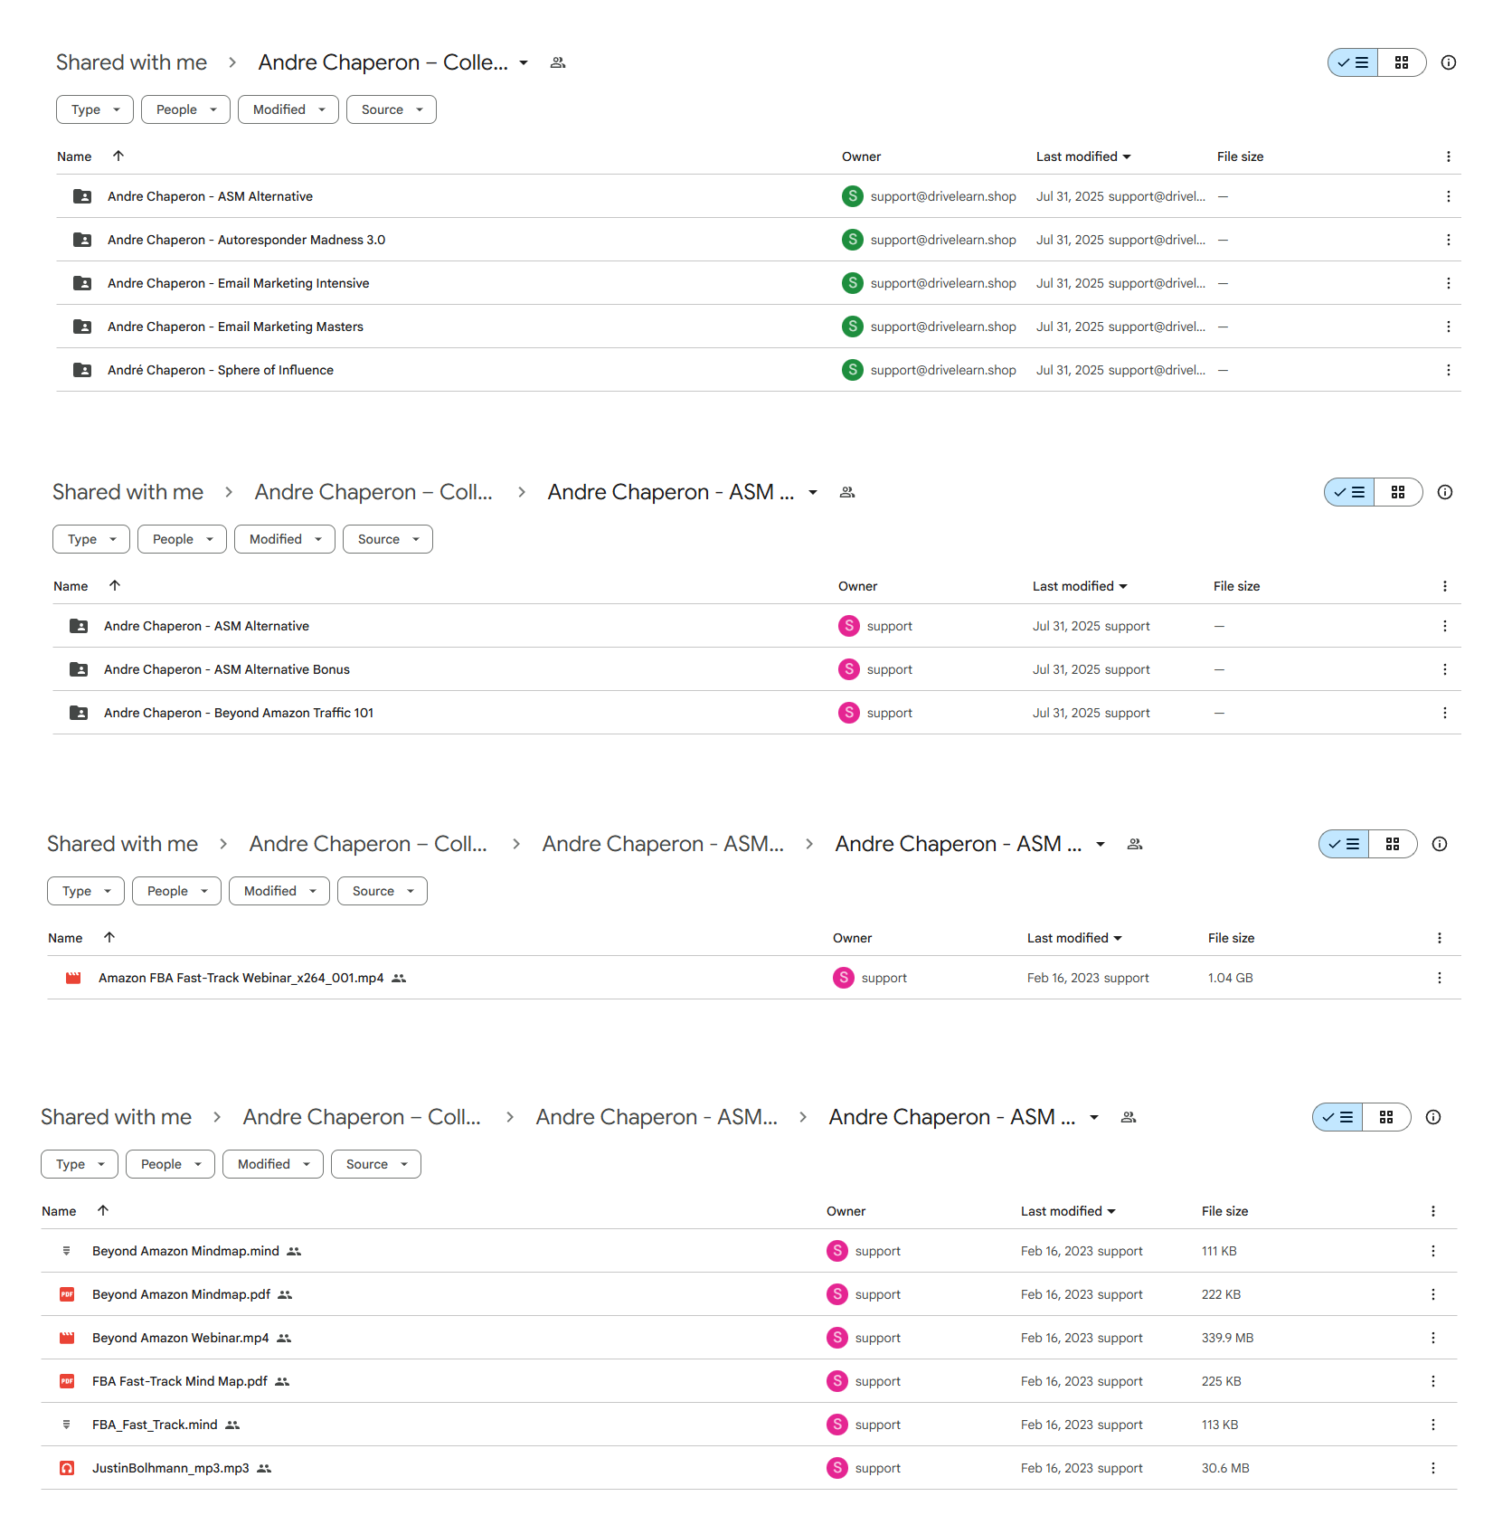Switch to grid layout in the fourth panel

[1386, 1117]
